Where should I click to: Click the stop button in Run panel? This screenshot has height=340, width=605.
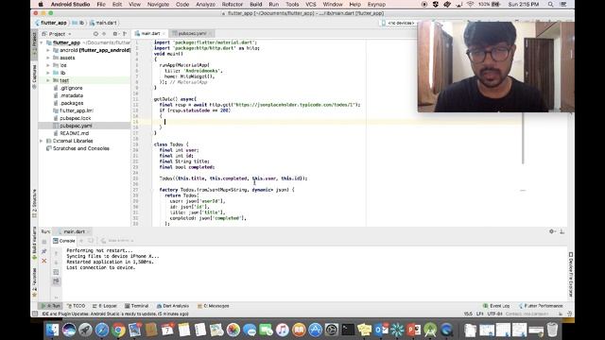coord(44,242)
